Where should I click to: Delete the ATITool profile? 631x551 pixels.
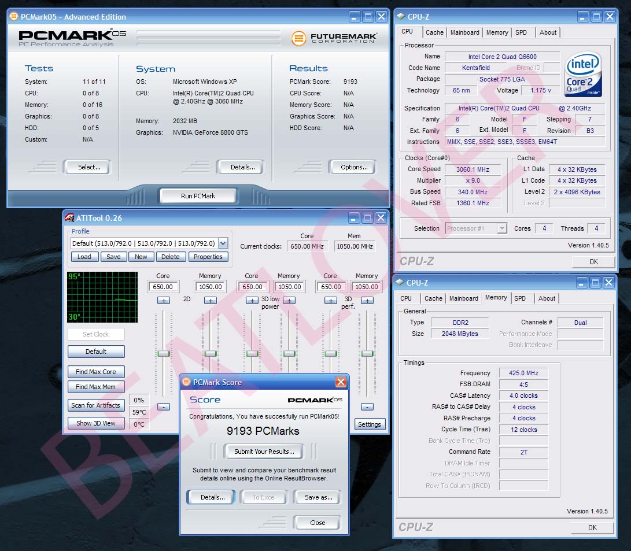pyautogui.click(x=171, y=257)
